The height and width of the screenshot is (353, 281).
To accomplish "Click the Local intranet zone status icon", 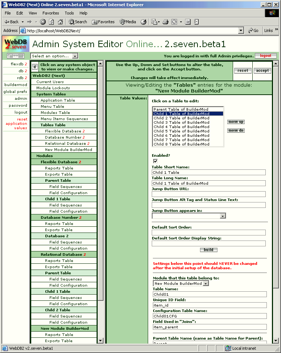I will [x=228, y=348].
